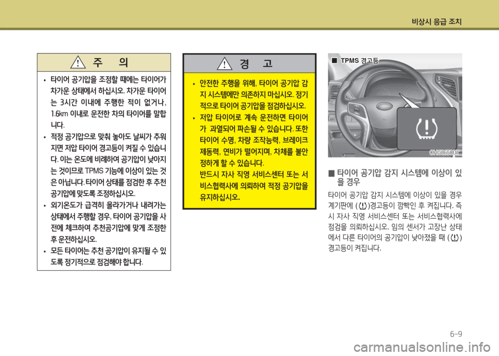Click the black square before TPMS 경고등
This screenshot has height=356, width=499.
(x=335, y=60)
